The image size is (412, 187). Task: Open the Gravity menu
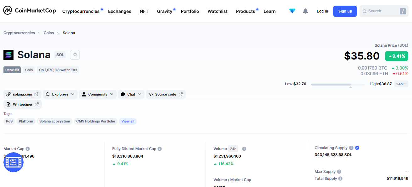[x=165, y=11]
